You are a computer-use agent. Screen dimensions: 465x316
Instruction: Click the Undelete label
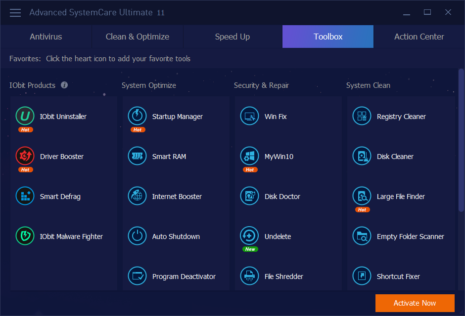[x=278, y=237]
